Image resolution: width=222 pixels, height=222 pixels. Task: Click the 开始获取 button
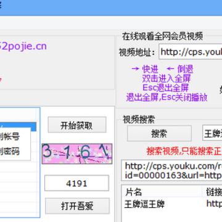click(x=77, y=125)
